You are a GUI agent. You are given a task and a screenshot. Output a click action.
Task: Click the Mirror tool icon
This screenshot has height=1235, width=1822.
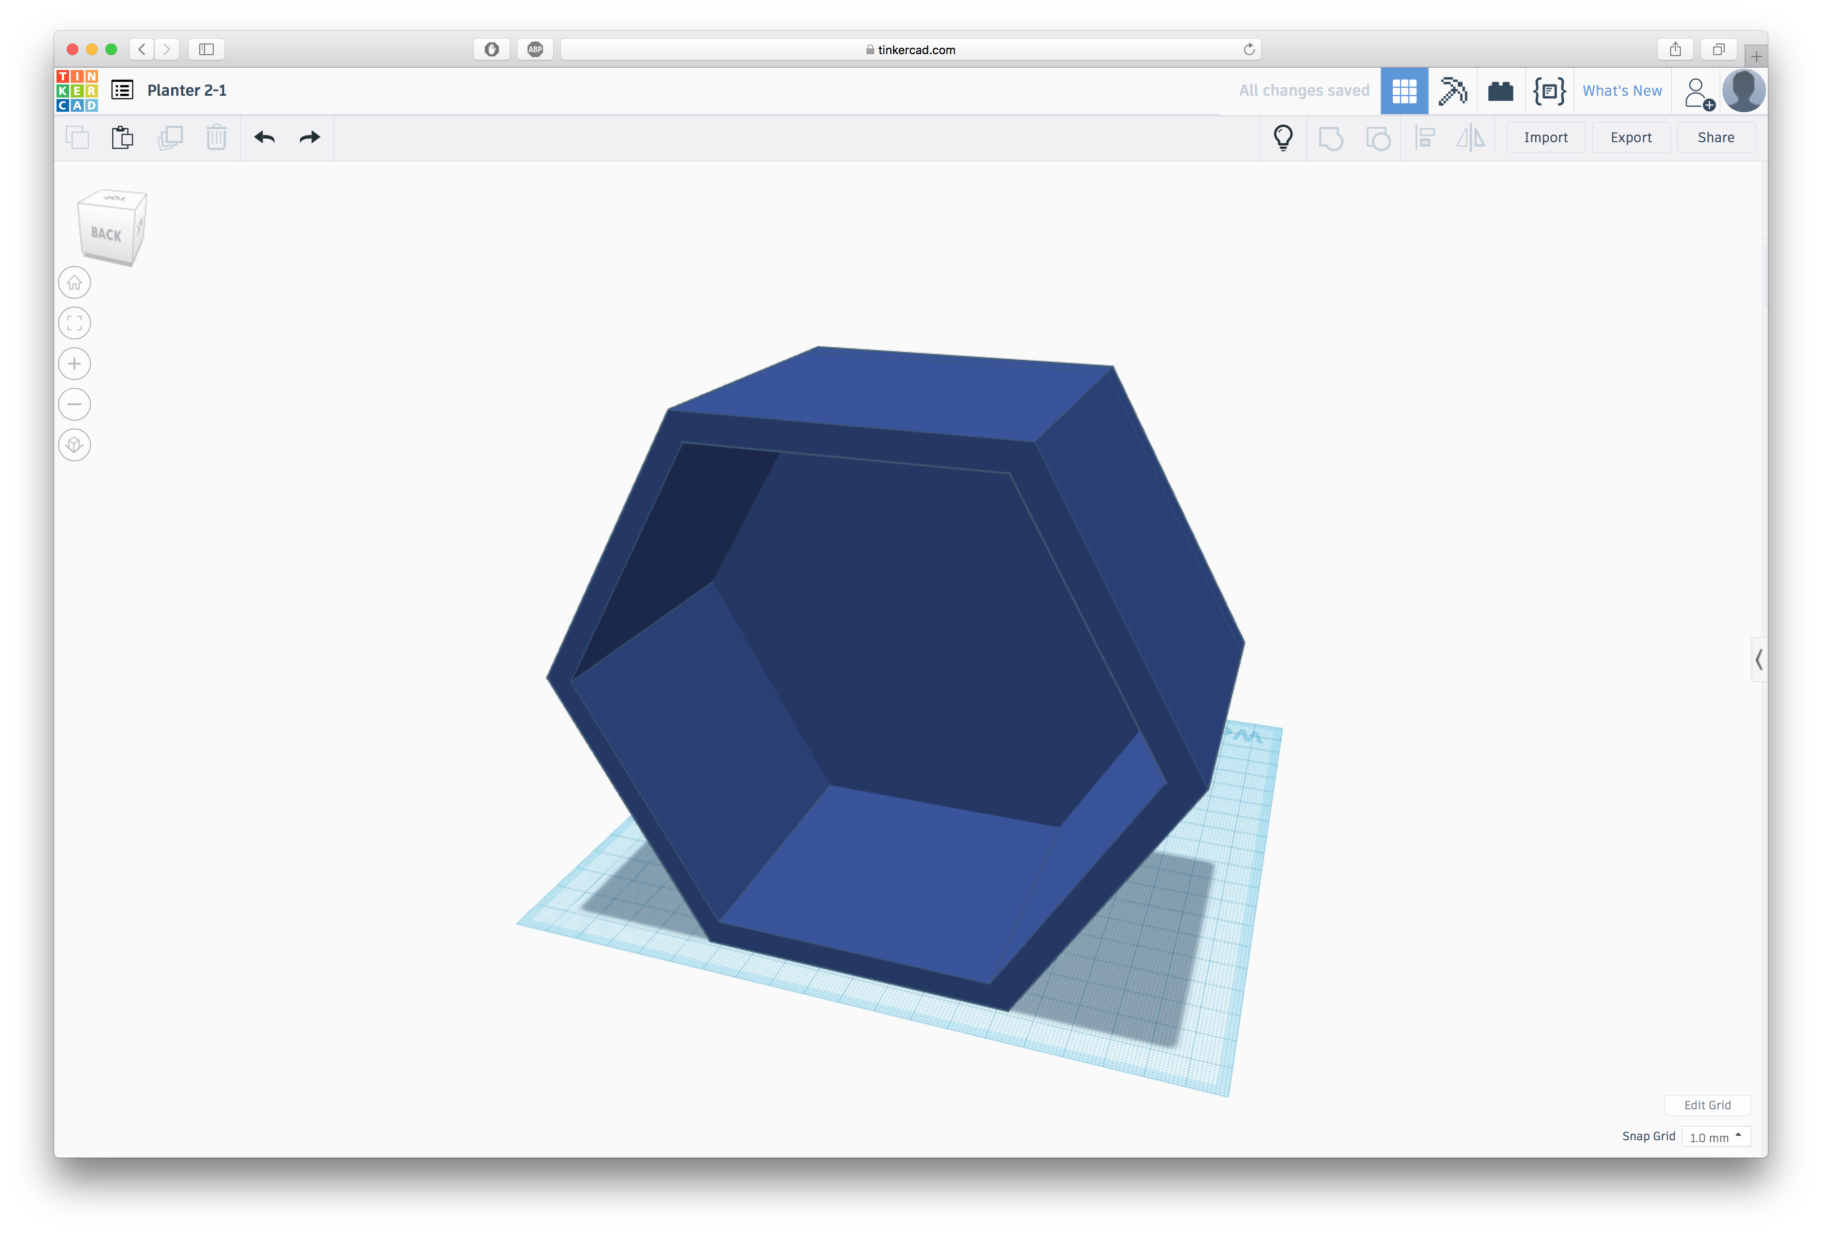pos(1471,138)
